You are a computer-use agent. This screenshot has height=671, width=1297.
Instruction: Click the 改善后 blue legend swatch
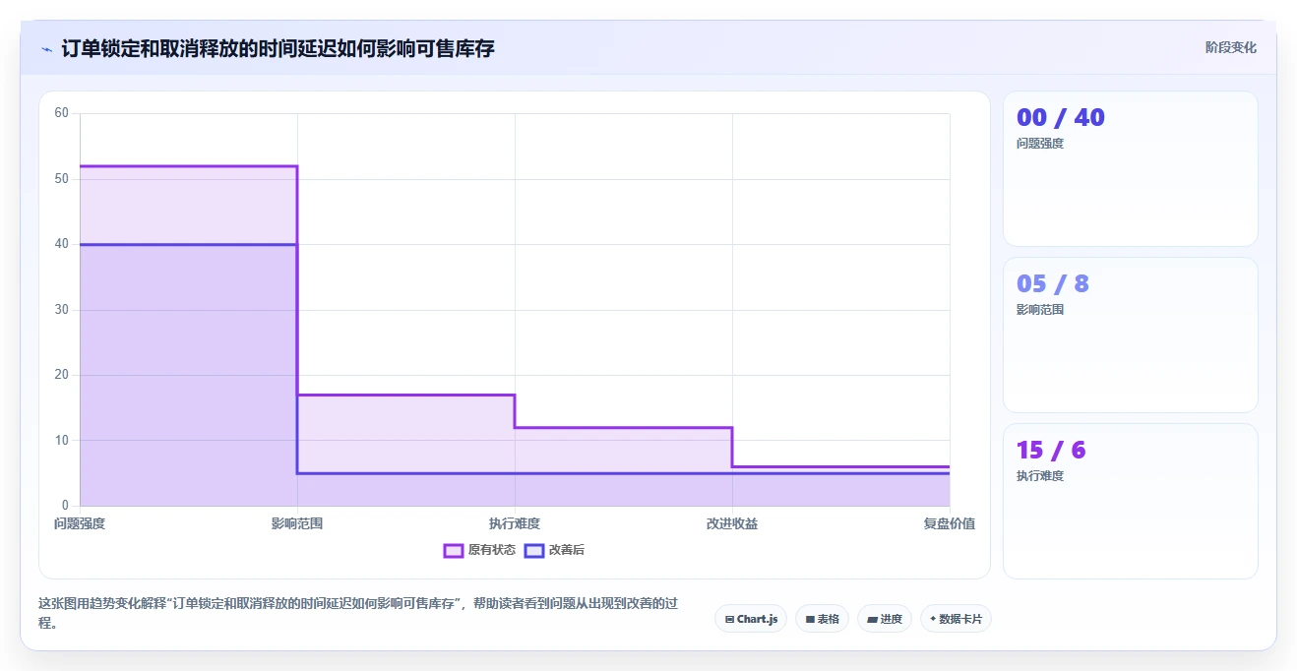pos(534,550)
